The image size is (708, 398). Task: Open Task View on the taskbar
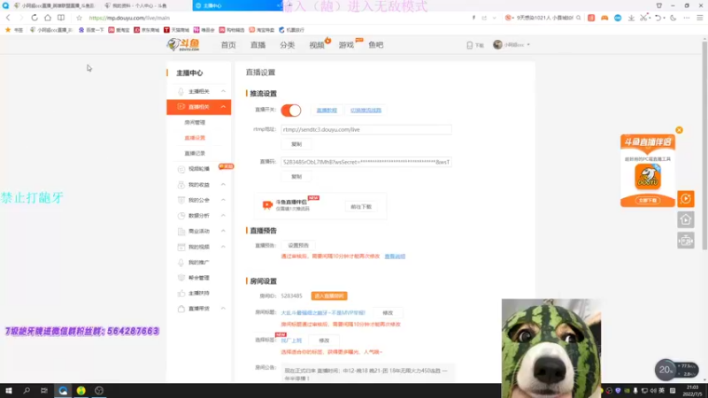pyautogui.click(x=43, y=390)
